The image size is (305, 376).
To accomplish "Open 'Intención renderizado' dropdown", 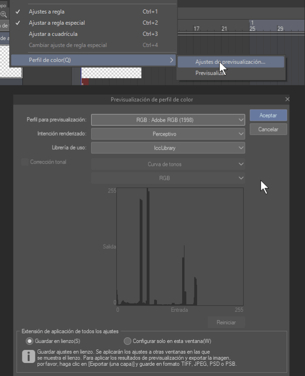I will 168,134.
